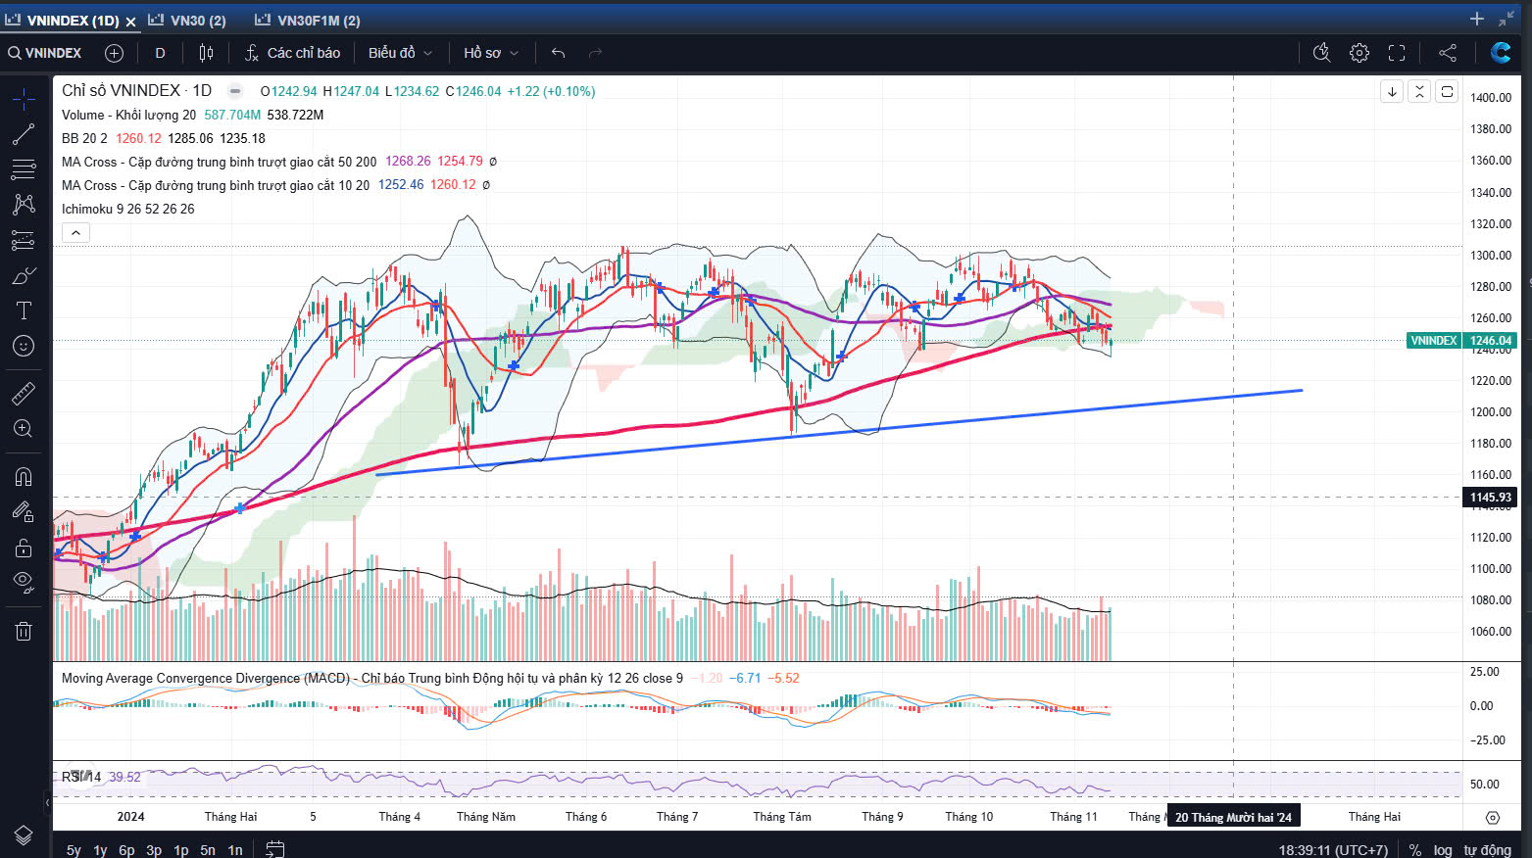Viewport: 1532px width, 858px height.
Task: Toggle auto scale 'tự động'
Action: (x=1487, y=849)
